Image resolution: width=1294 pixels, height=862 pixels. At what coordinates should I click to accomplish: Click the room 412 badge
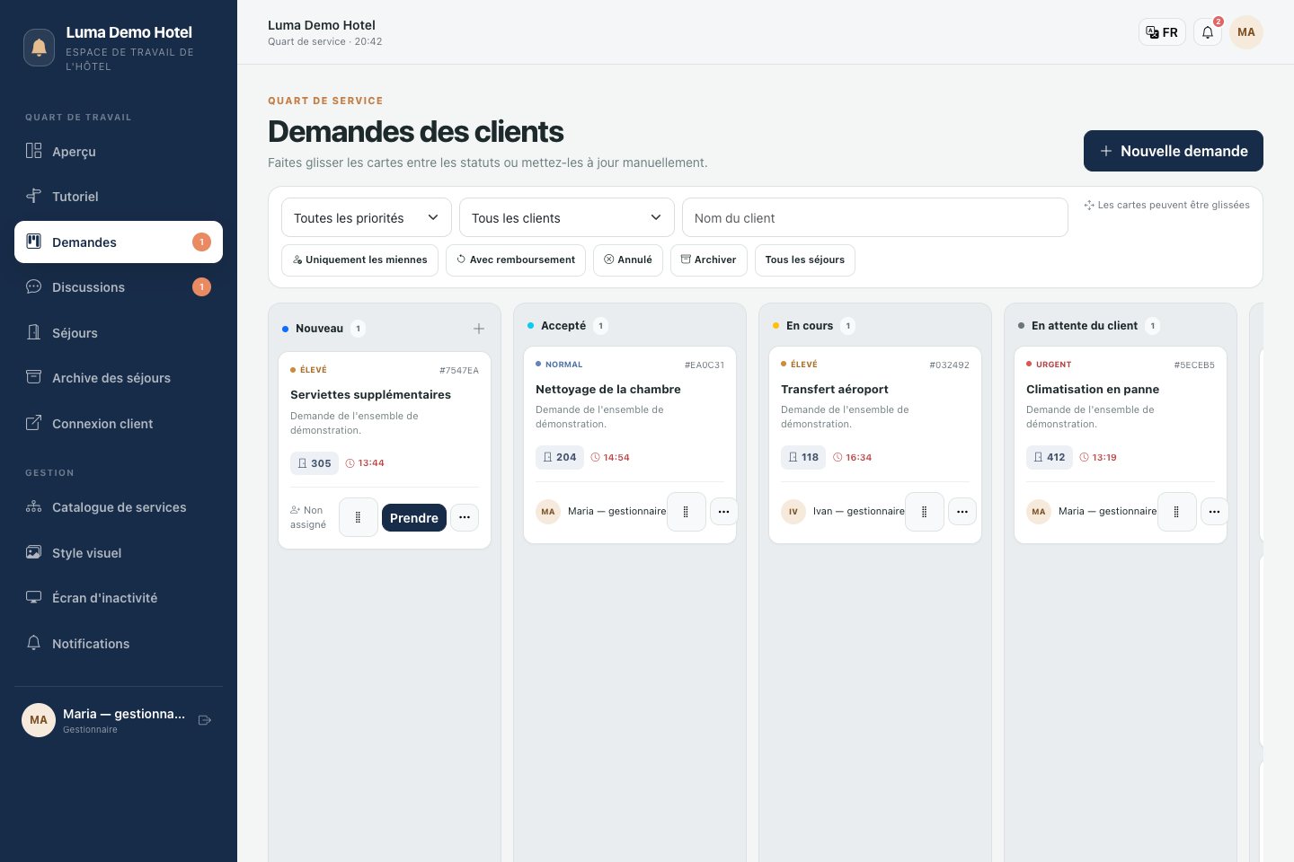coord(1050,457)
